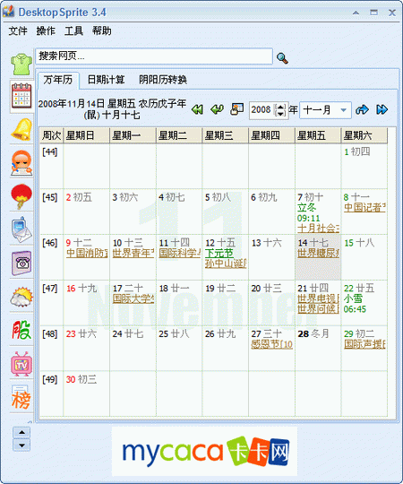Click the Desktop Sprite title bar app icon
The image size is (403, 484).
pyautogui.click(x=9, y=12)
